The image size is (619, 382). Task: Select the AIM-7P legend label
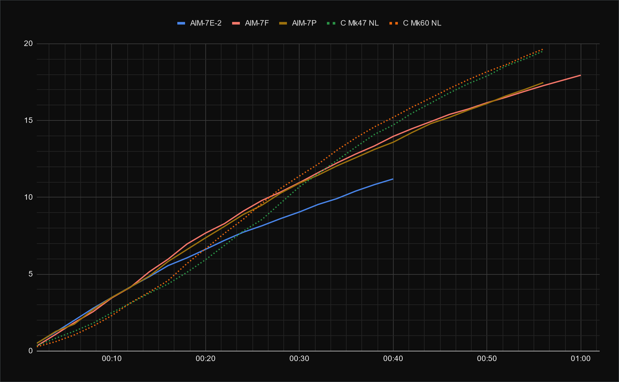pyautogui.click(x=304, y=23)
